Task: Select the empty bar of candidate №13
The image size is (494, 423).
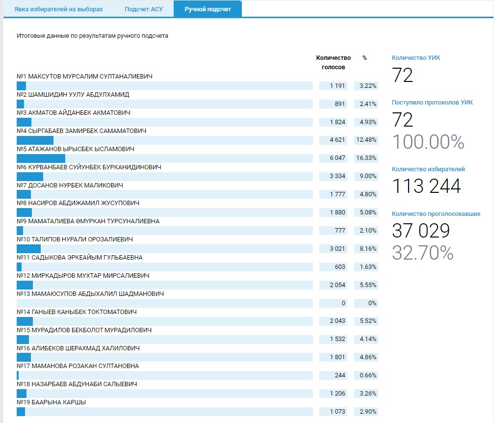Action: [164, 303]
